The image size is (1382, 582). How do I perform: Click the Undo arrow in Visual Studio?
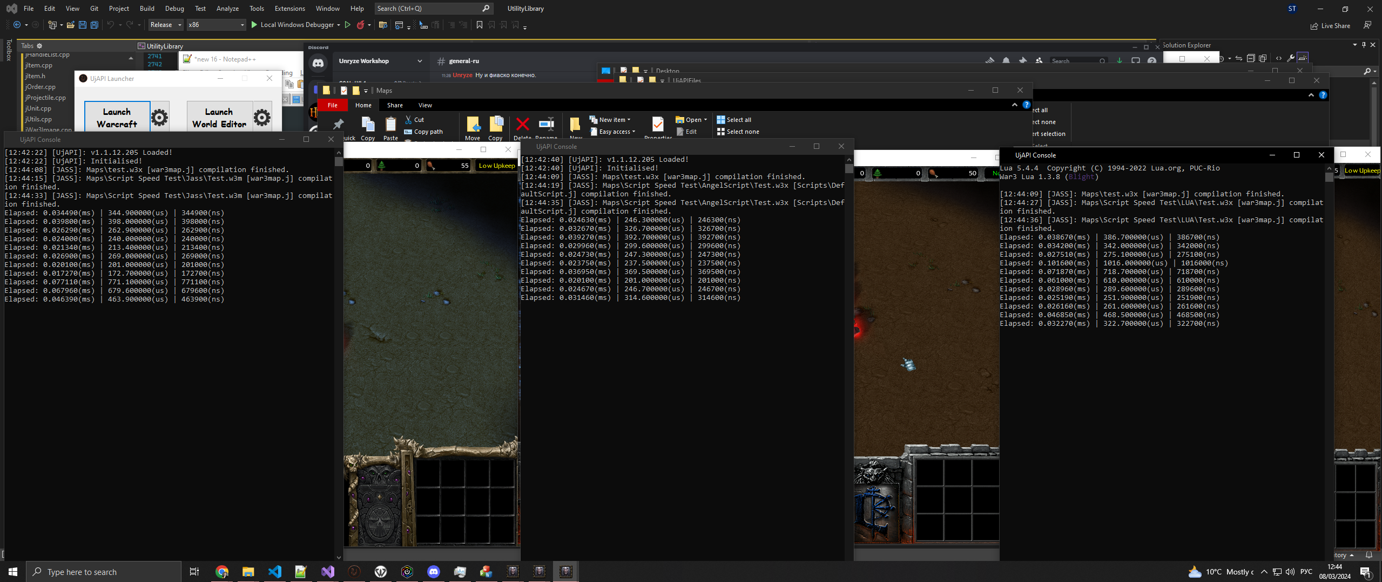[x=110, y=25]
